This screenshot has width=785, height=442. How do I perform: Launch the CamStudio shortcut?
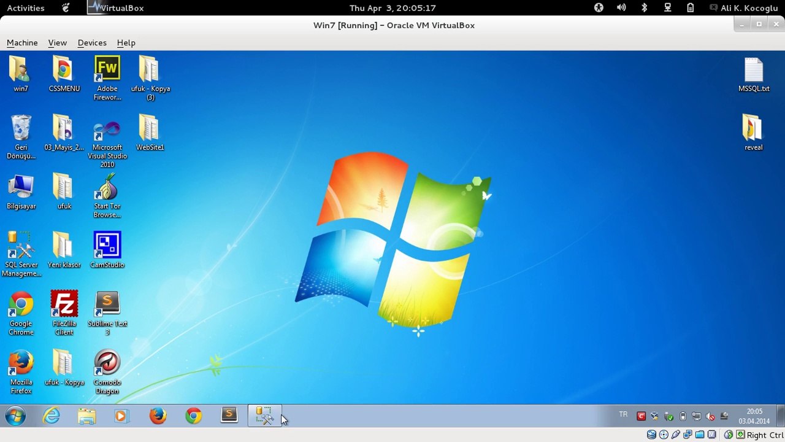point(107,250)
